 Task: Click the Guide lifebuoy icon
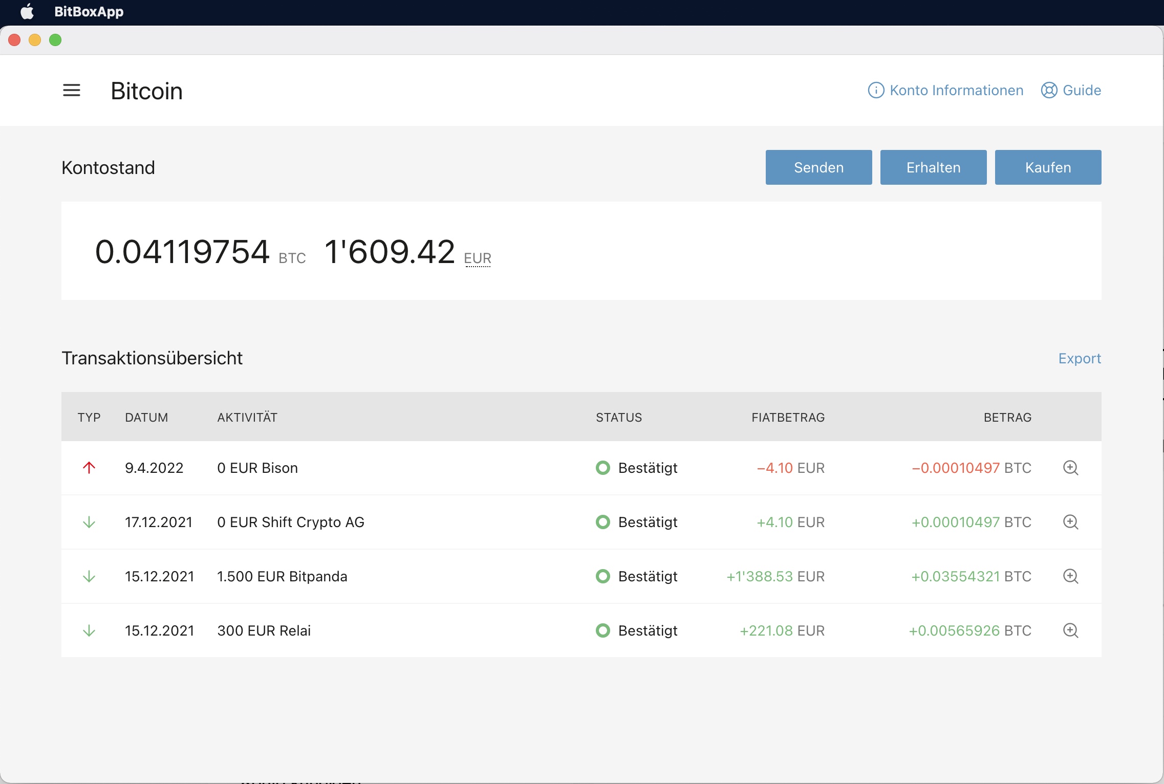click(x=1049, y=91)
